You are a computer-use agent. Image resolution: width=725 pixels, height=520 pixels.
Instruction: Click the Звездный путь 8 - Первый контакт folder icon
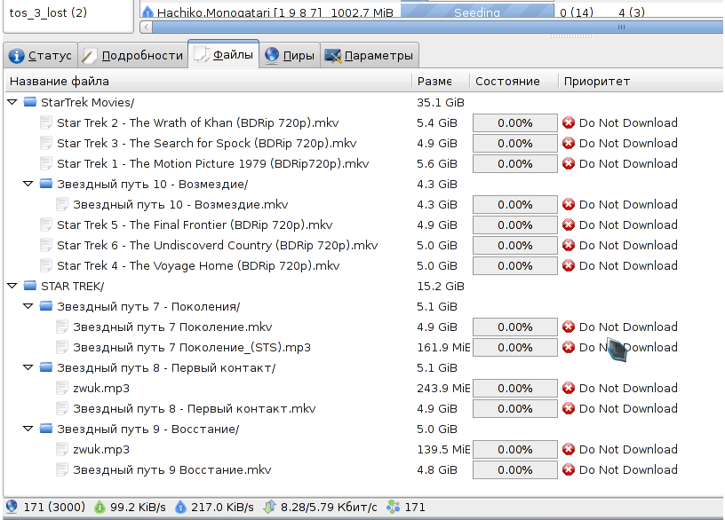click(x=46, y=367)
